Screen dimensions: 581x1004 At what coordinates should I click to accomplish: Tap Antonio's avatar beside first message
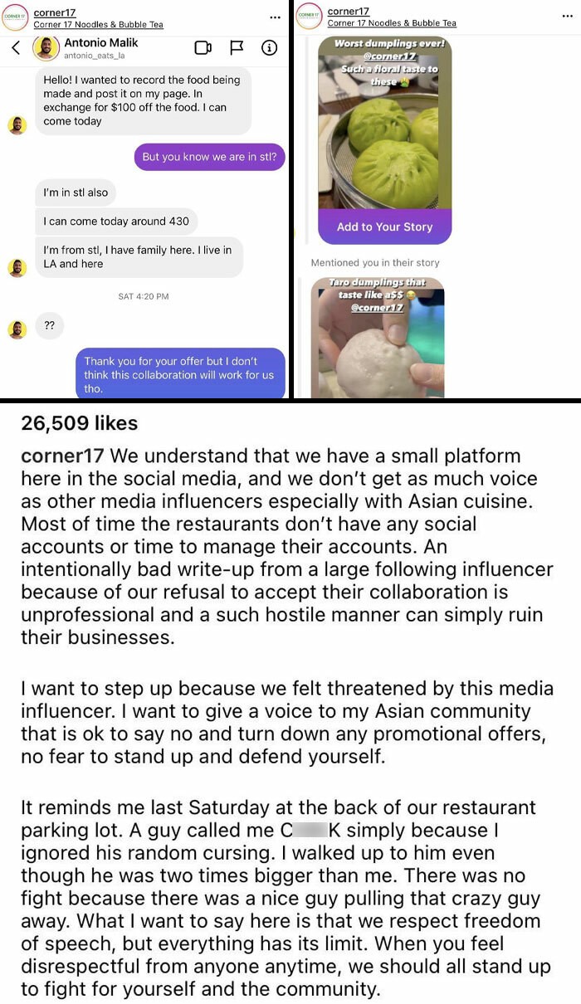[17, 124]
